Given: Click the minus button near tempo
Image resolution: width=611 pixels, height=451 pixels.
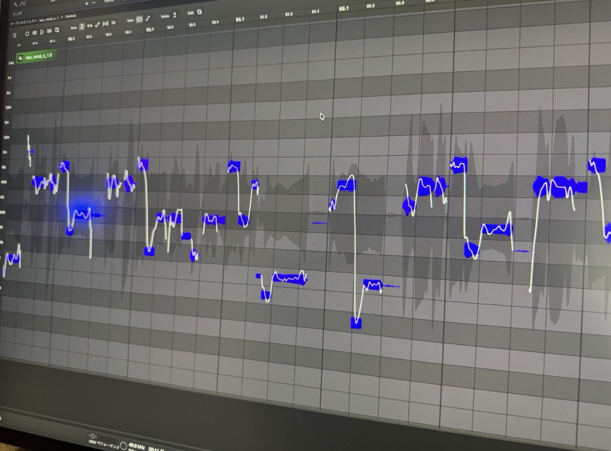Looking at the screenshot, I should [x=93, y=3].
